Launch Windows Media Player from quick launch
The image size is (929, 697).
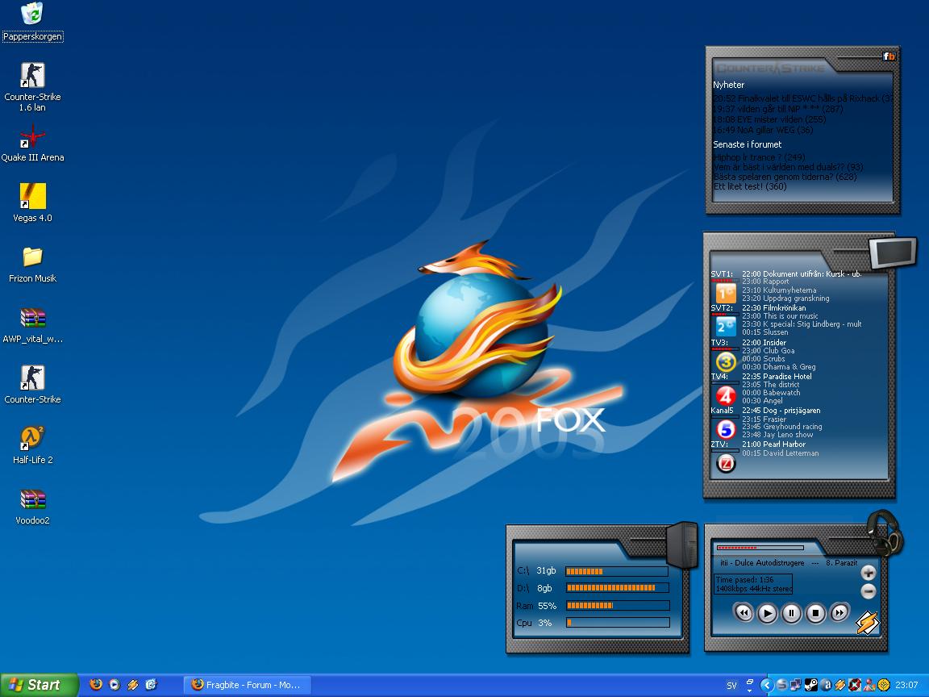(x=115, y=685)
